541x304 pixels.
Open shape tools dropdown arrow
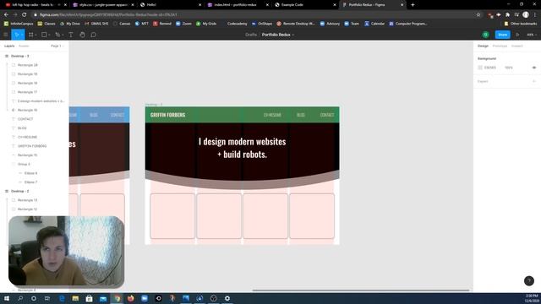[49, 35]
